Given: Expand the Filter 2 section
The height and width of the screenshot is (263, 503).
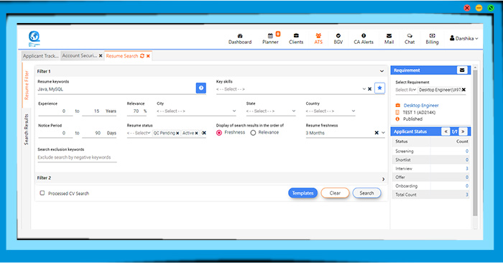Looking at the screenshot, I should tap(383, 180).
